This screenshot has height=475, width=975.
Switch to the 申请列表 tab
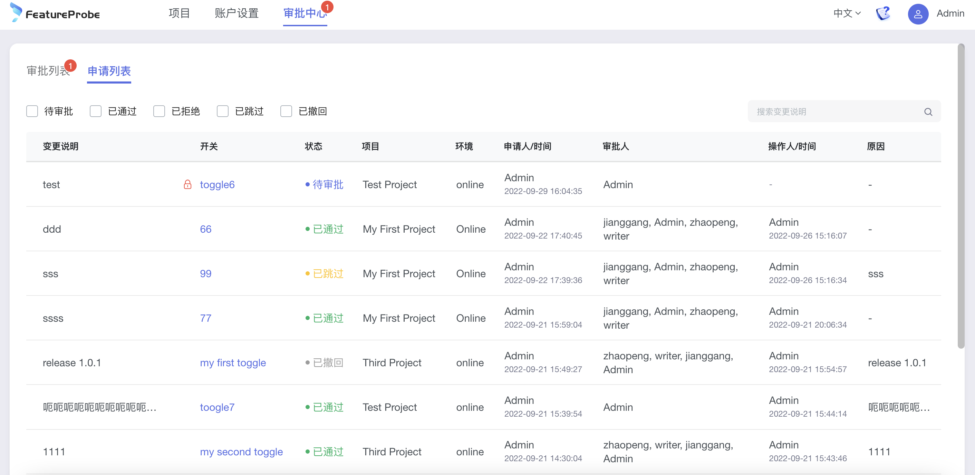click(109, 71)
